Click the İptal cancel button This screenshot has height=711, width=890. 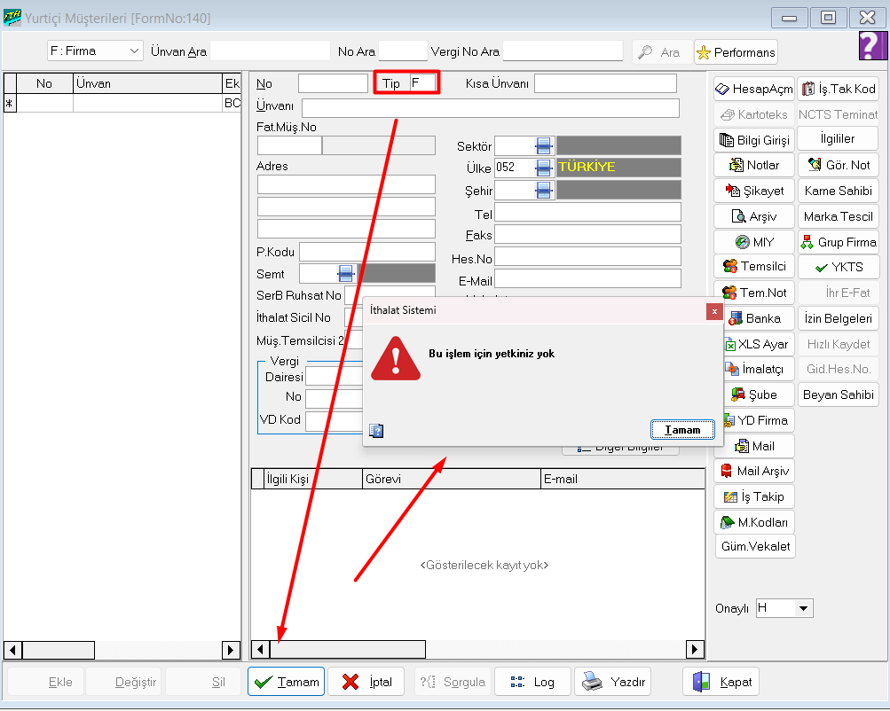click(x=366, y=682)
